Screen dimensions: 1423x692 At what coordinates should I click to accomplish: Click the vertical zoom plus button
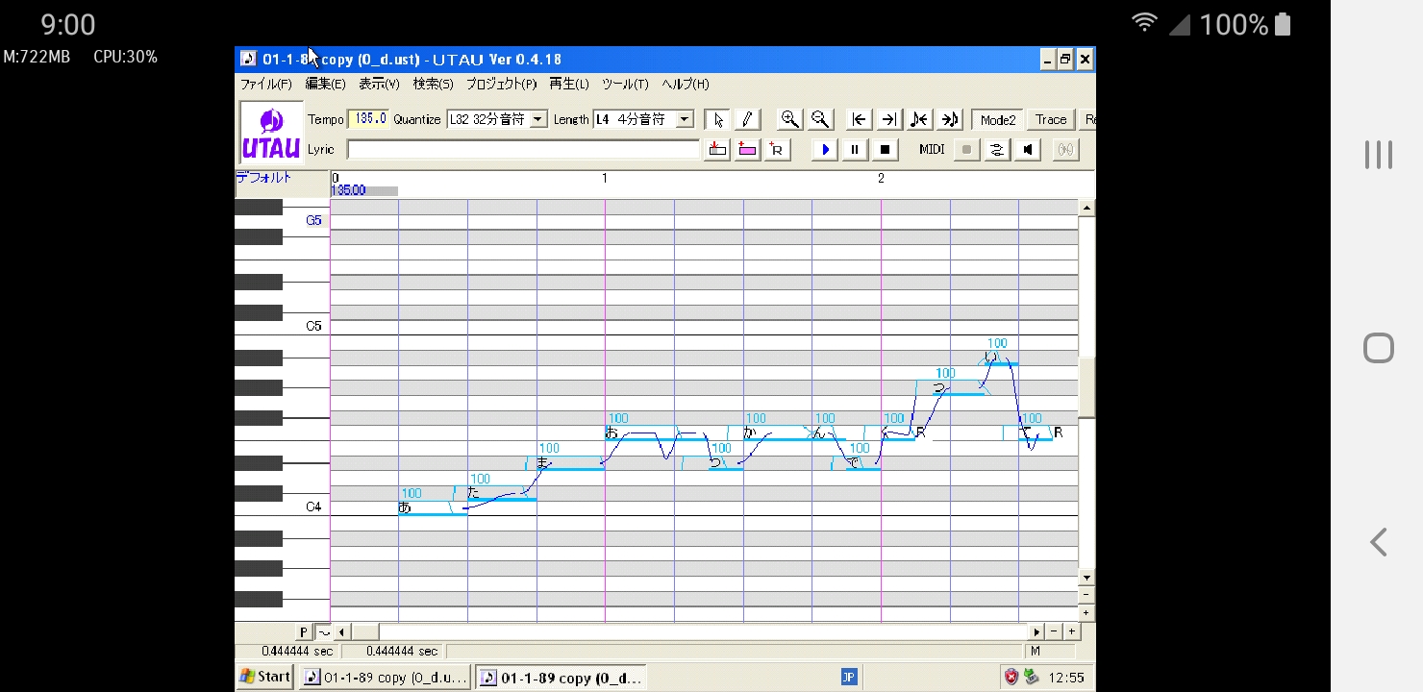pos(1086,612)
